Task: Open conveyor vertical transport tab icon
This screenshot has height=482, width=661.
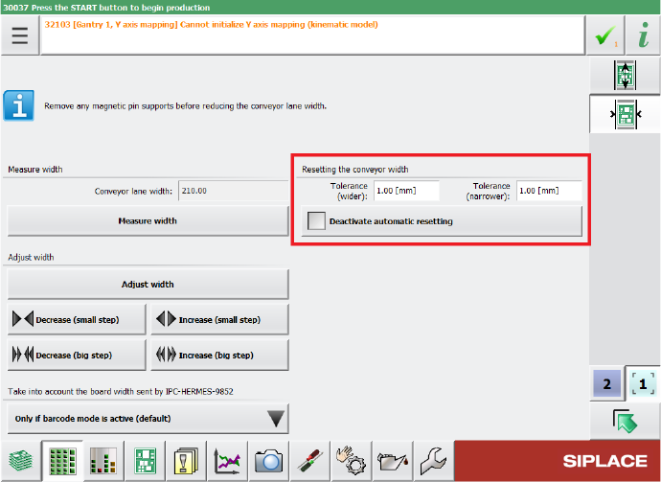Action: coord(625,76)
